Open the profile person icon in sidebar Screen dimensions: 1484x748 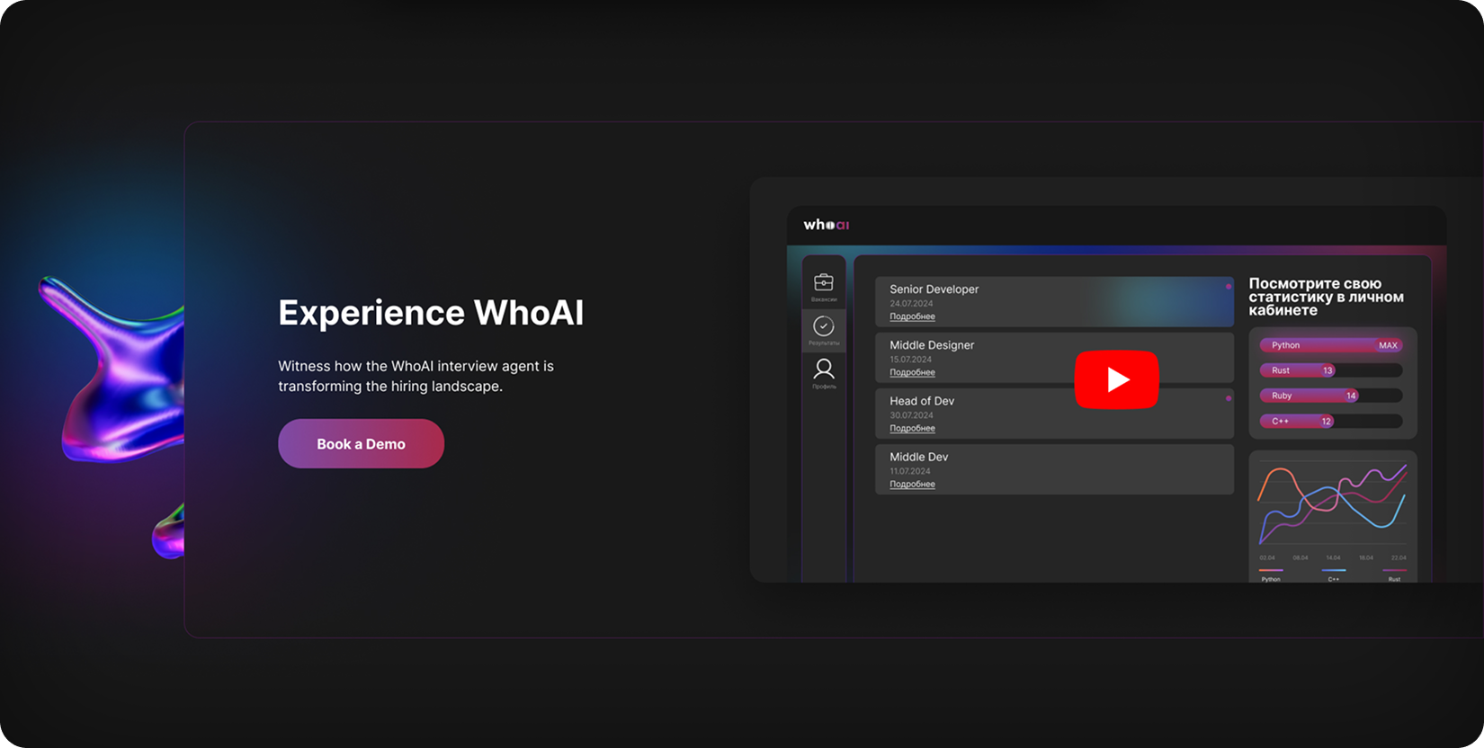coord(823,369)
